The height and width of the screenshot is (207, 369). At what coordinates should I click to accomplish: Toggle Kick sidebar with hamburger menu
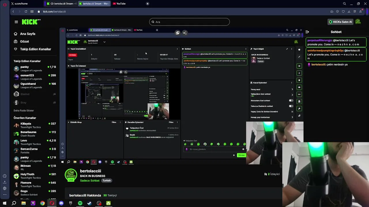pyautogui.click(x=16, y=22)
